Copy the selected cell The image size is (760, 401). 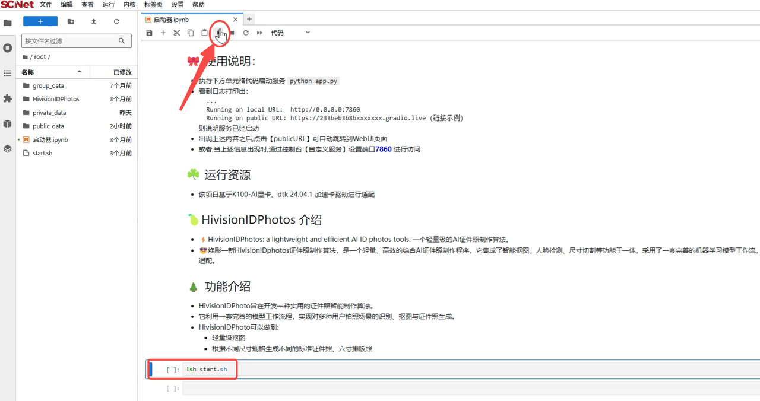tap(191, 33)
